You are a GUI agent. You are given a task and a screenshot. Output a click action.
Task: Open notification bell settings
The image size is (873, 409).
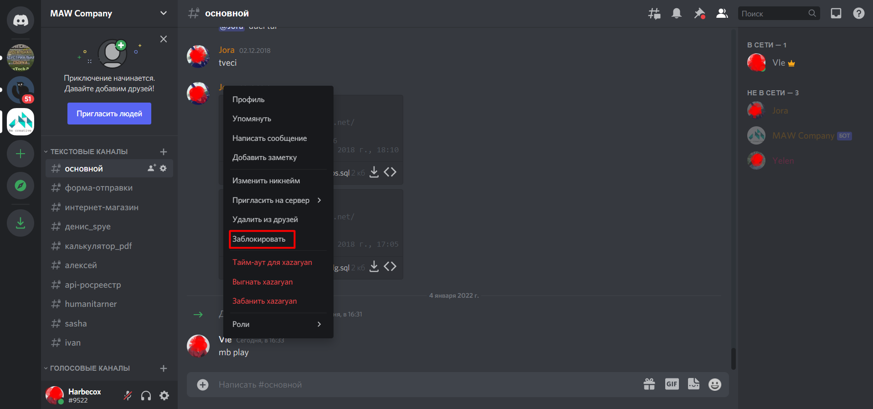(x=677, y=14)
